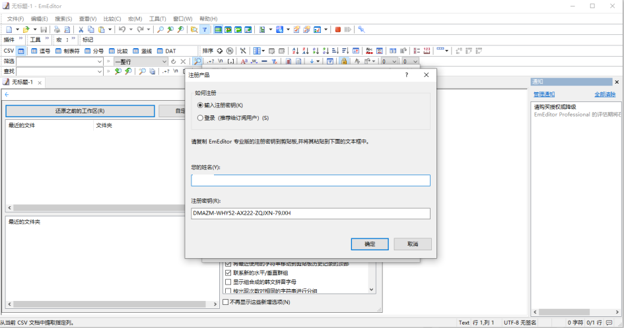Click the manage notifications link
This screenshot has height=328, width=624.
click(x=544, y=94)
